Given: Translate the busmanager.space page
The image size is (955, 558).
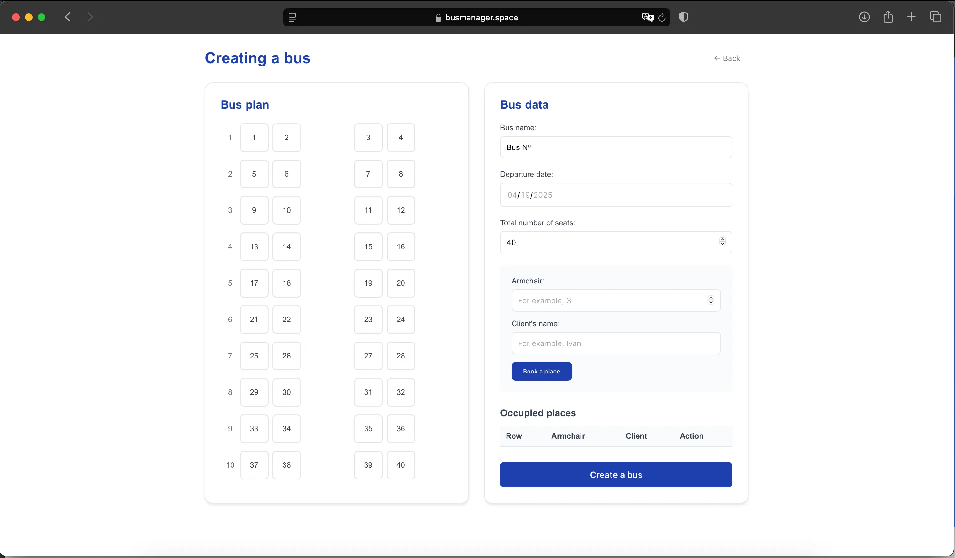Looking at the screenshot, I should (648, 17).
